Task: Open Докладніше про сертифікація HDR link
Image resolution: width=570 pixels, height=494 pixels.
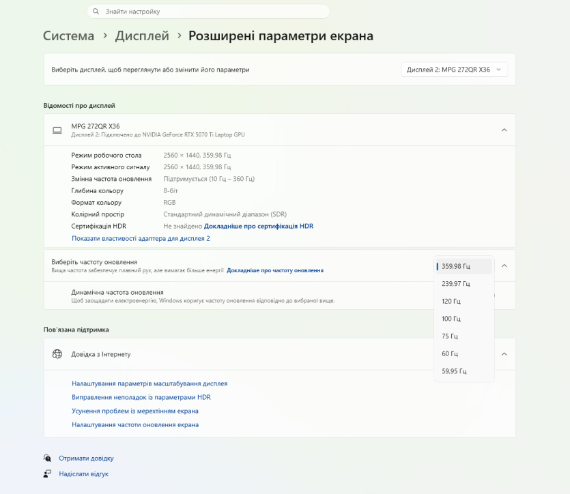Action: tap(259, 226)
